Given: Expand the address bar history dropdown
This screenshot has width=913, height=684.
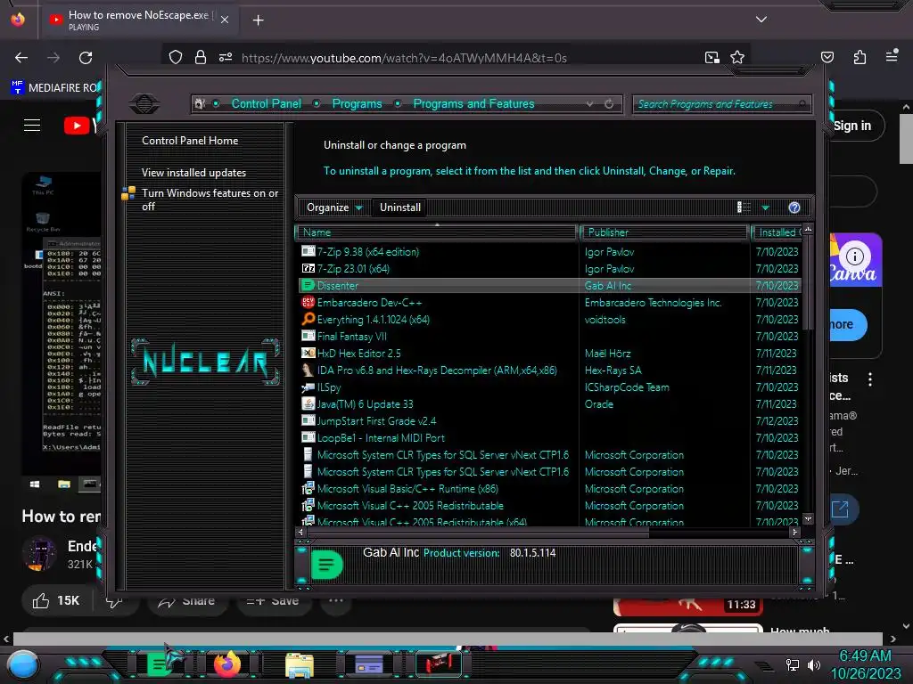Looking at the screenshot, I should [x=590, y=104].
